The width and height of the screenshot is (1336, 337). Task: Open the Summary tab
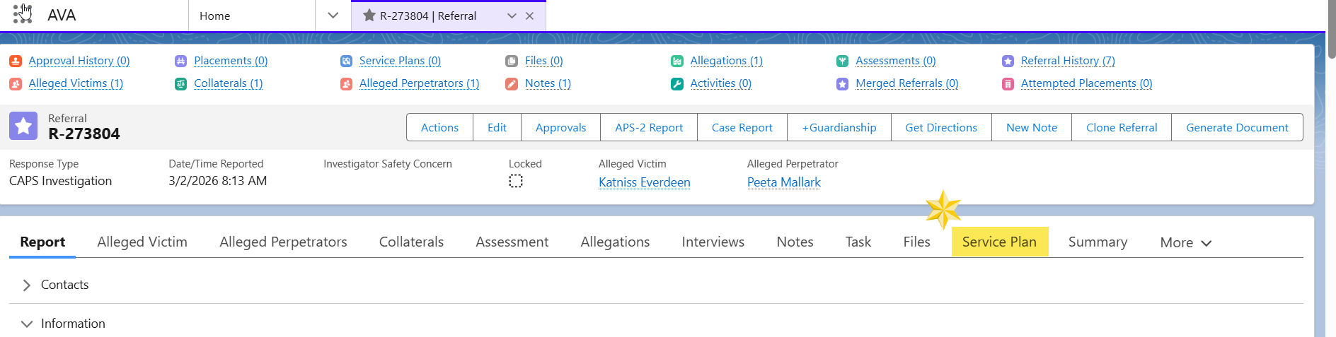click(x=1098, y=242)
